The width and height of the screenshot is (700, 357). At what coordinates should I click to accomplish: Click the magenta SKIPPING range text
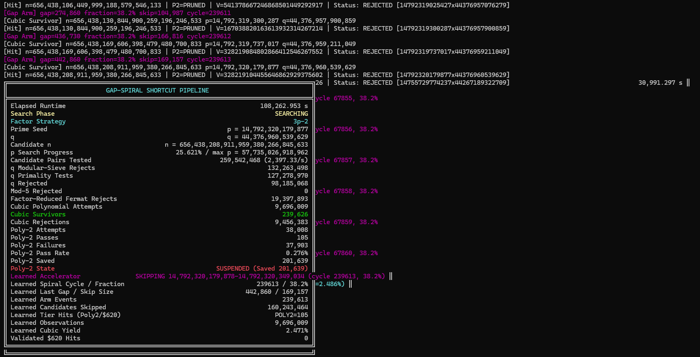coord(260,276)
